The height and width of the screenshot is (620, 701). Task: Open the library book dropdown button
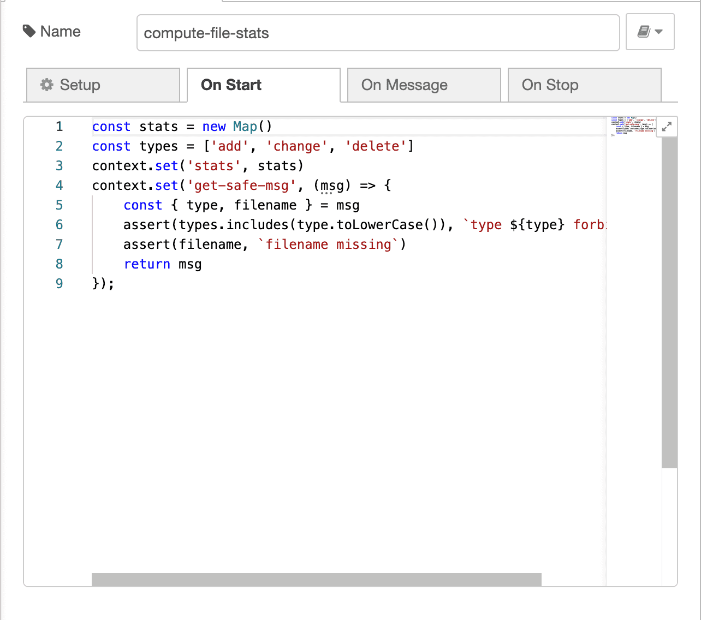(650, 32)
